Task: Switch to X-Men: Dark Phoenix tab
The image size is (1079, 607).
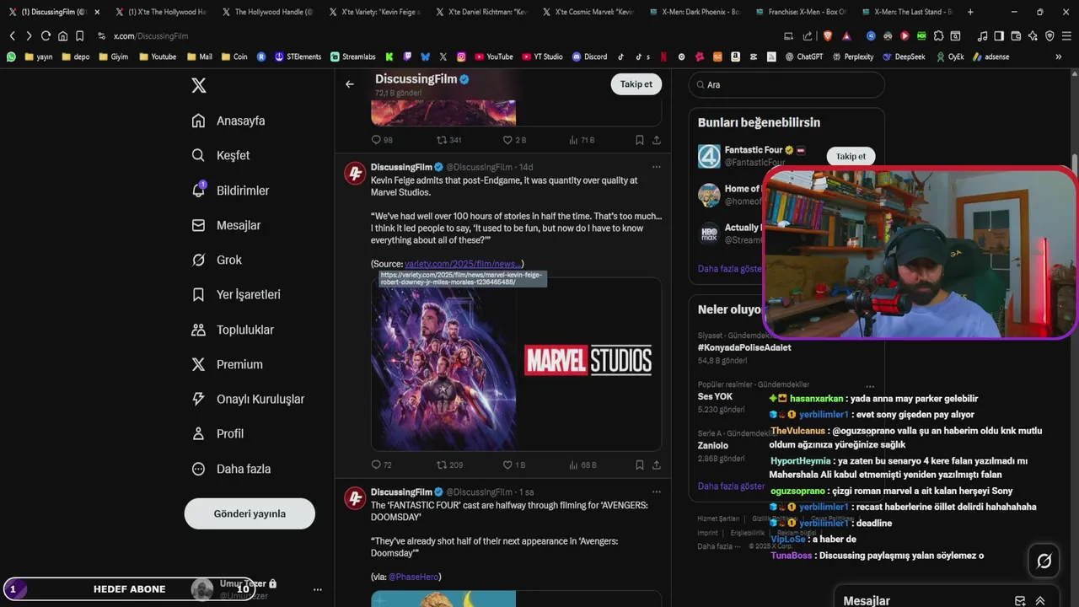Action: pyautogui.click(x=697, y=12)
